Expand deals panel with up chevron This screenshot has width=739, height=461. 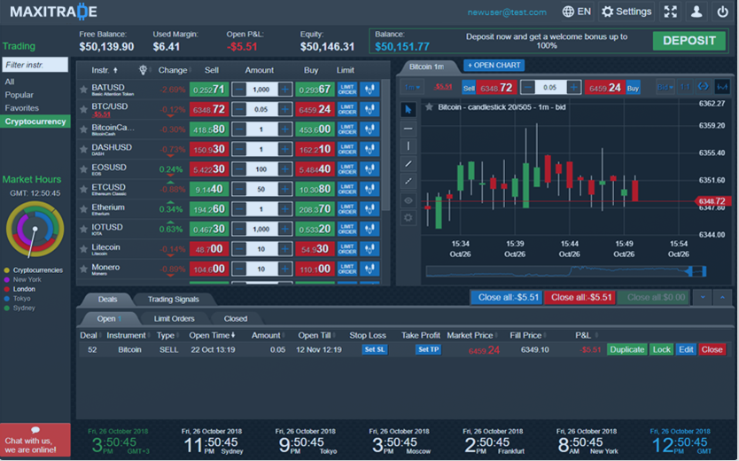[722, 298]
